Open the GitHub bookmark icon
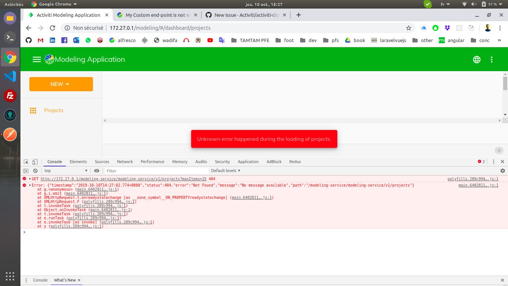Image resolution: width=508 pixels, height=286 pixels. pos(29,40)
